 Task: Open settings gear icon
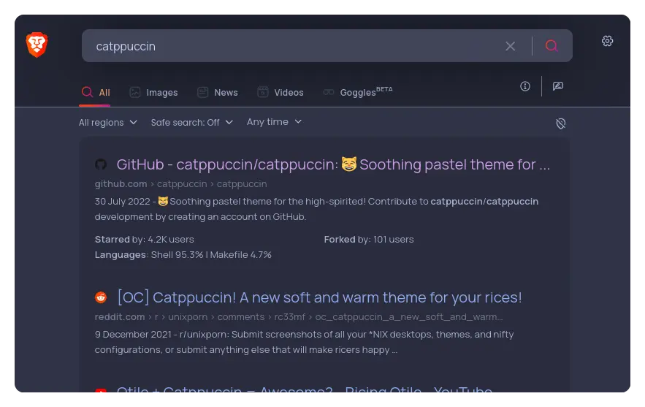click(607, 41)
